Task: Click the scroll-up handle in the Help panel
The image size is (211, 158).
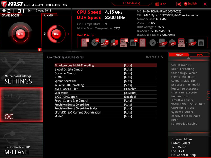Action: 189,58
